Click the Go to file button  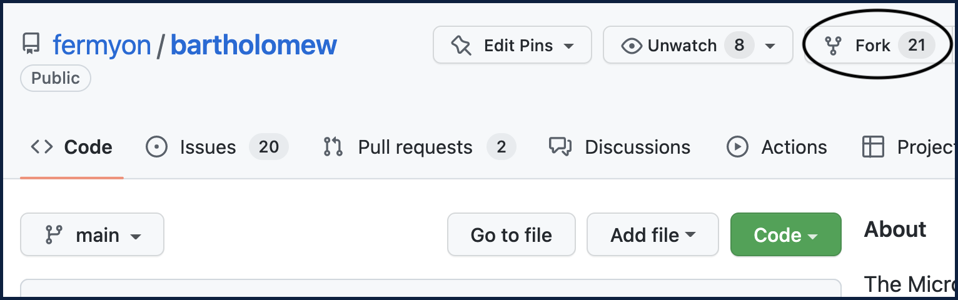(511, 235)
